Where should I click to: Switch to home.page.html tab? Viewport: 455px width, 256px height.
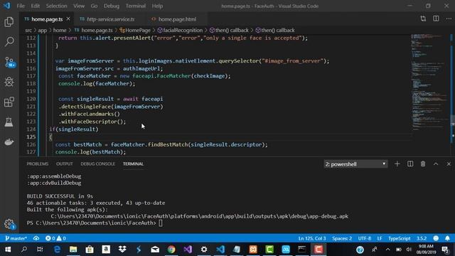[177, 19]
